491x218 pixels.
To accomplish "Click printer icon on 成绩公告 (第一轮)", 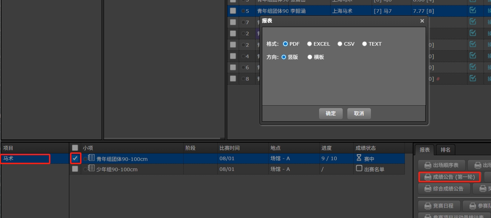I will coord(428,177).
